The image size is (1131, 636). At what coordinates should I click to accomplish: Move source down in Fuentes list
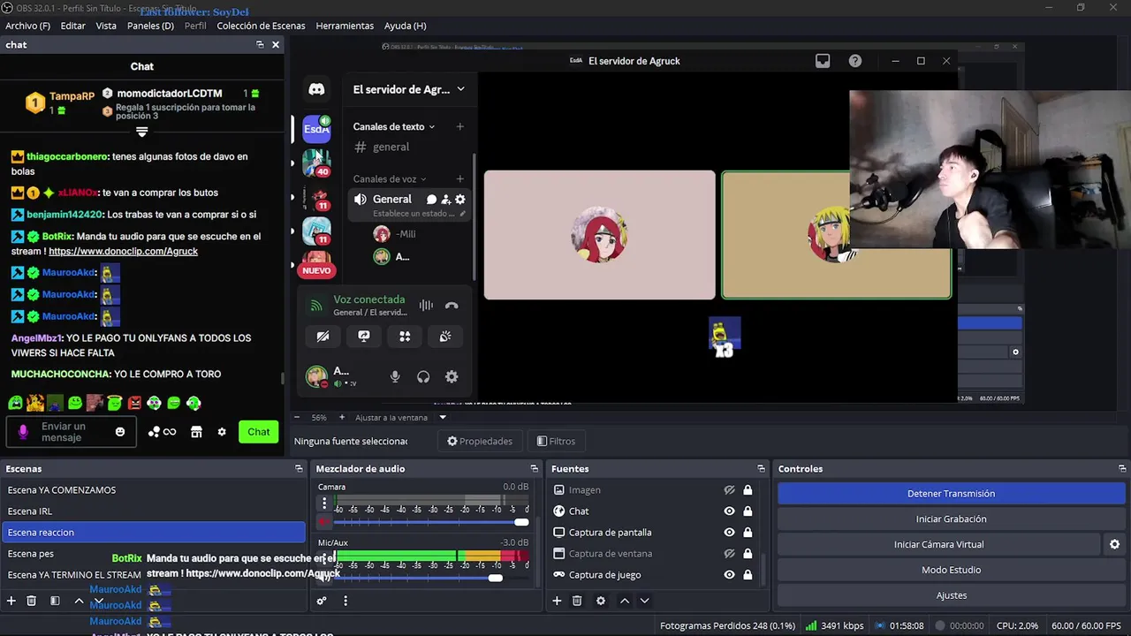pos(645,601)
